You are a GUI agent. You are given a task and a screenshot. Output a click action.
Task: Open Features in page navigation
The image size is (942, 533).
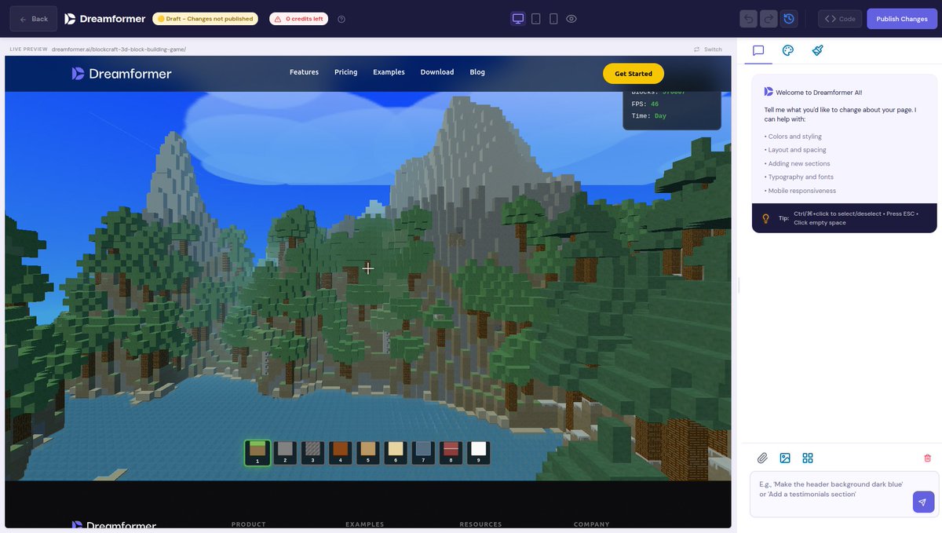click(x=304, y=72)
